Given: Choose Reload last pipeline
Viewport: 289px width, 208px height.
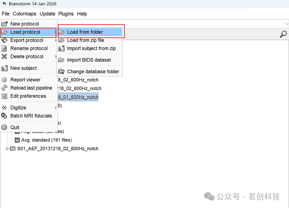Looking at the screenshot, I should pyautogui.click(x=29, y=88).
